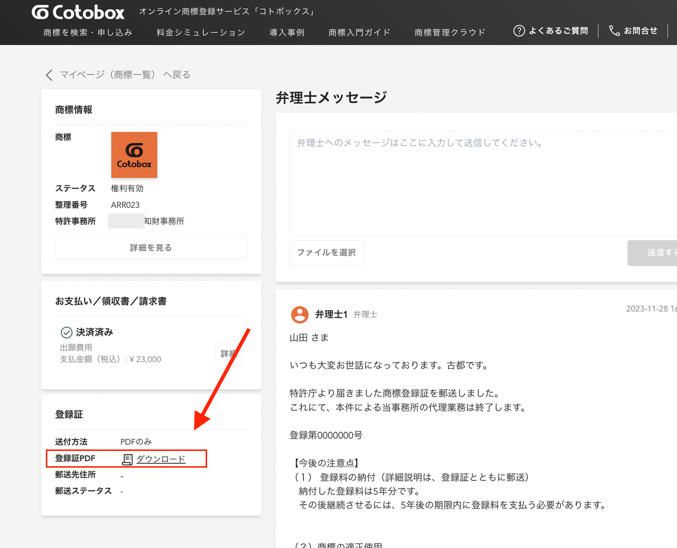Click the green 決済済み checkmark icon

tap(67, 332)
